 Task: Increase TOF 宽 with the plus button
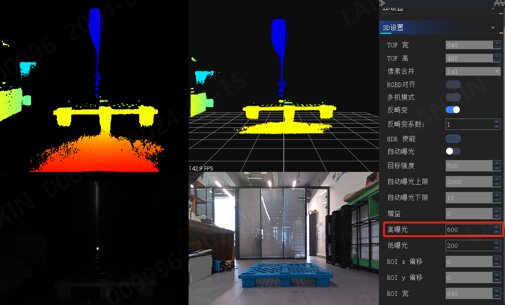[497, 43]
